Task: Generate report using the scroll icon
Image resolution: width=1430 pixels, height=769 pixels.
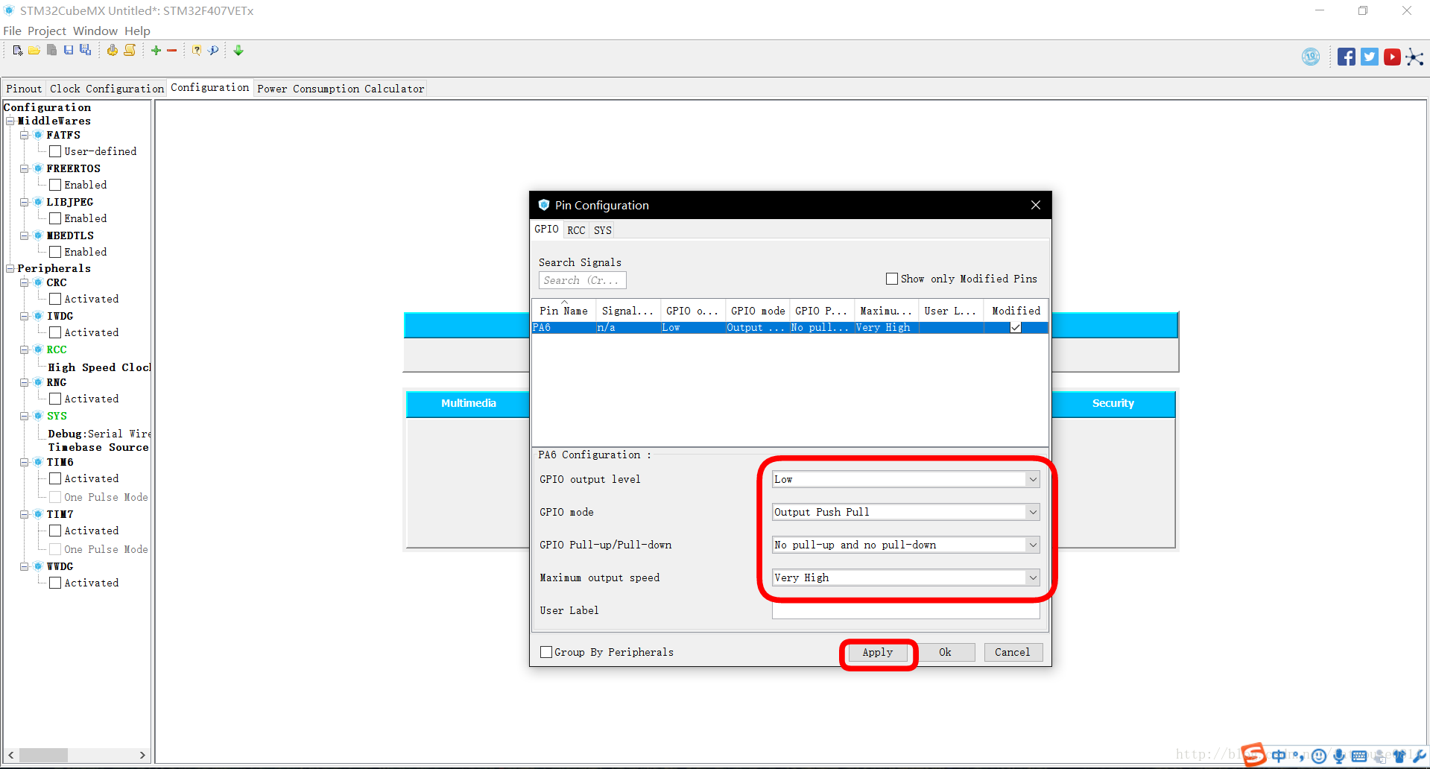Action: point(130,50)
